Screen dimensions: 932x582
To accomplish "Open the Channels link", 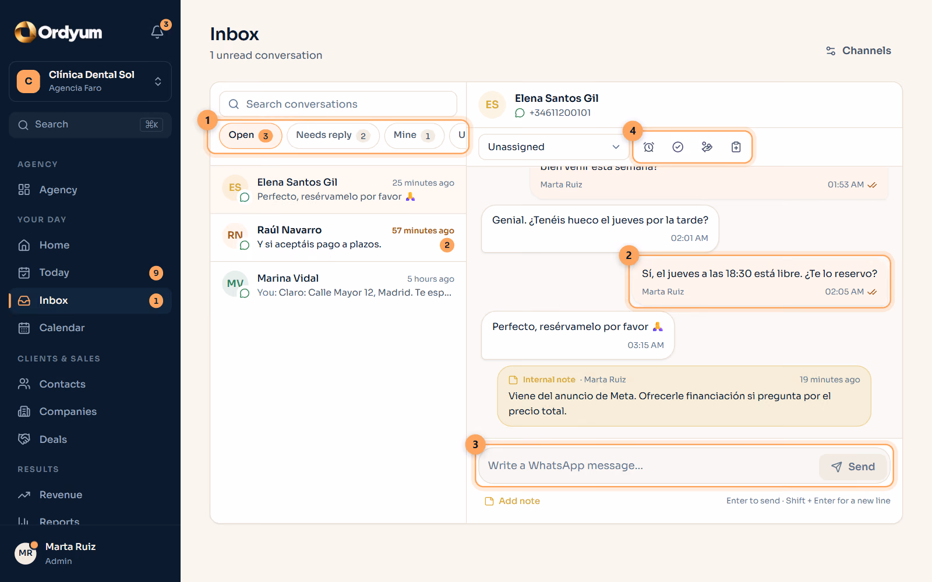I will point(858,51).
